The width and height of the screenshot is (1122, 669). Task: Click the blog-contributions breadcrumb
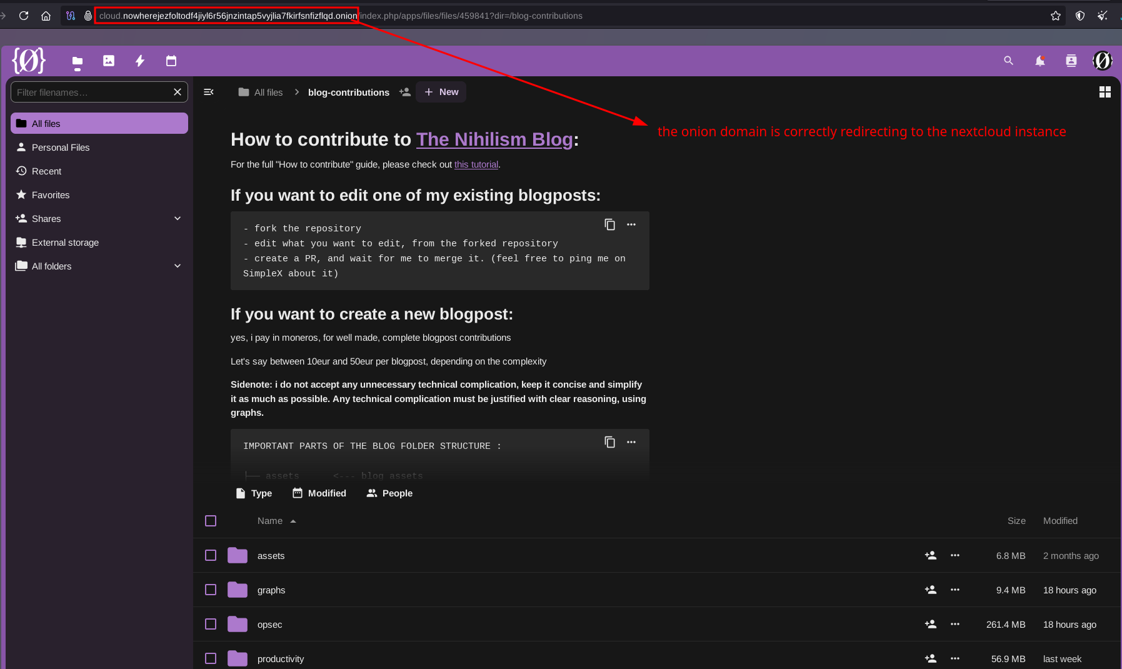pyautogui.click(x=349, y=92)
